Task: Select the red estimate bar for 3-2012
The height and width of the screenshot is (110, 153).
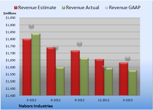Action: click(x=27, y=67)
